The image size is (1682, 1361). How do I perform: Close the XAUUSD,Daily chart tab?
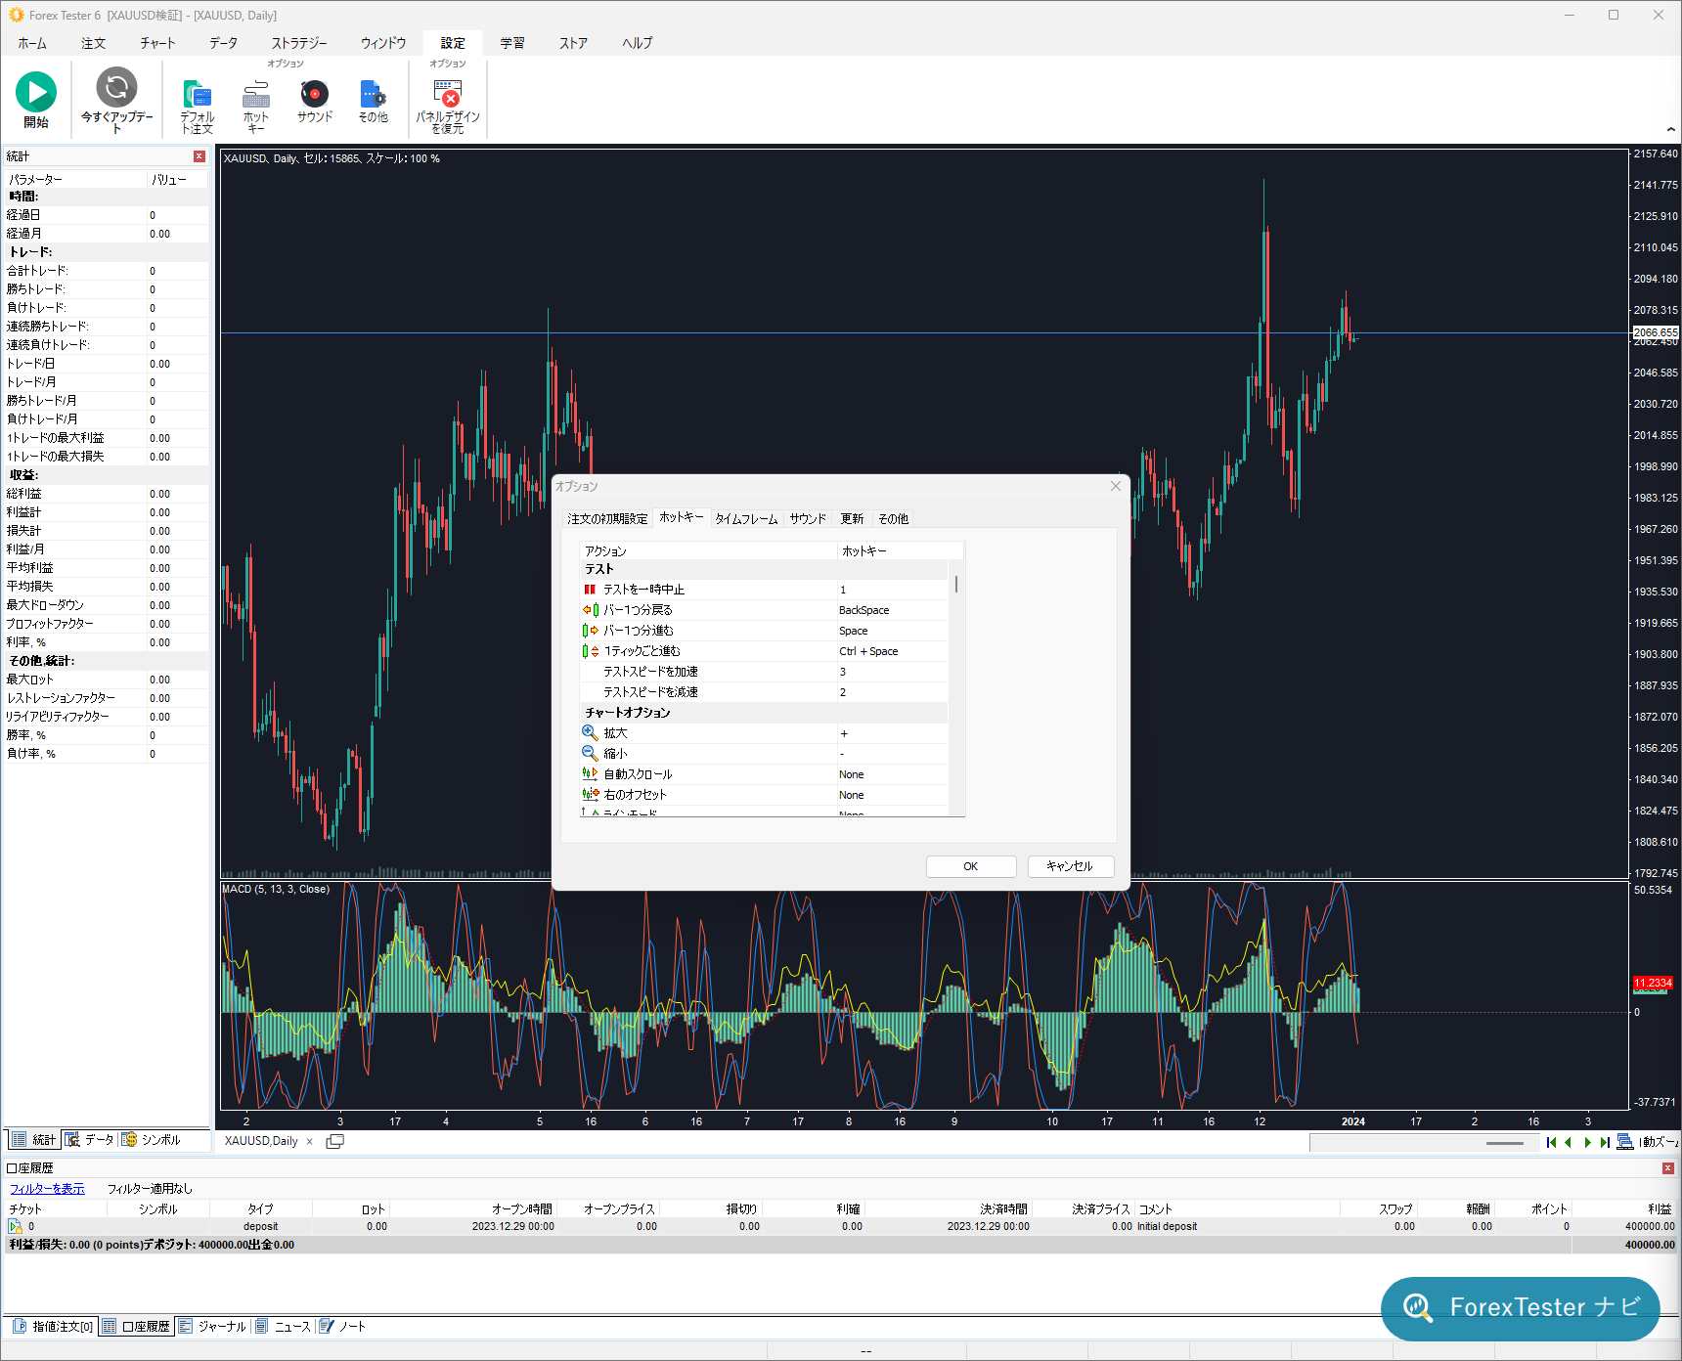click(x=310, y=1141)
